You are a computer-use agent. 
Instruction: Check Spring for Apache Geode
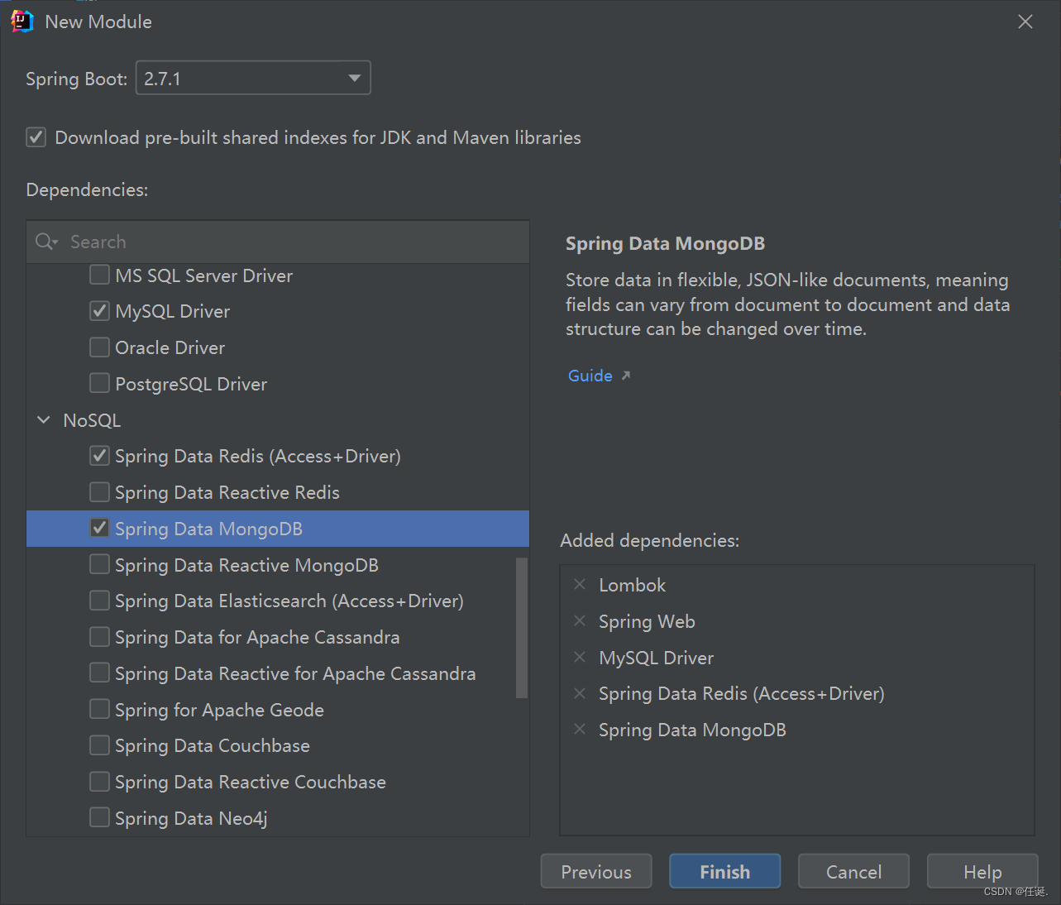[x=99, y=709]
